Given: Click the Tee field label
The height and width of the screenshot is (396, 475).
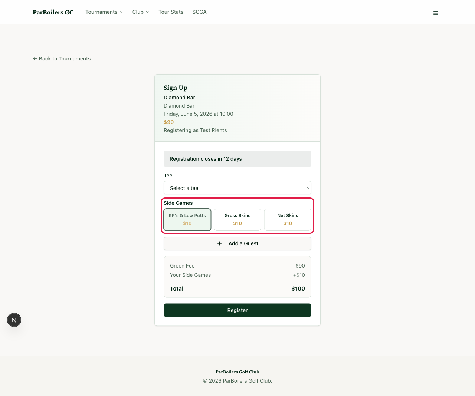Looking at the screenshot, I should 168,176.
